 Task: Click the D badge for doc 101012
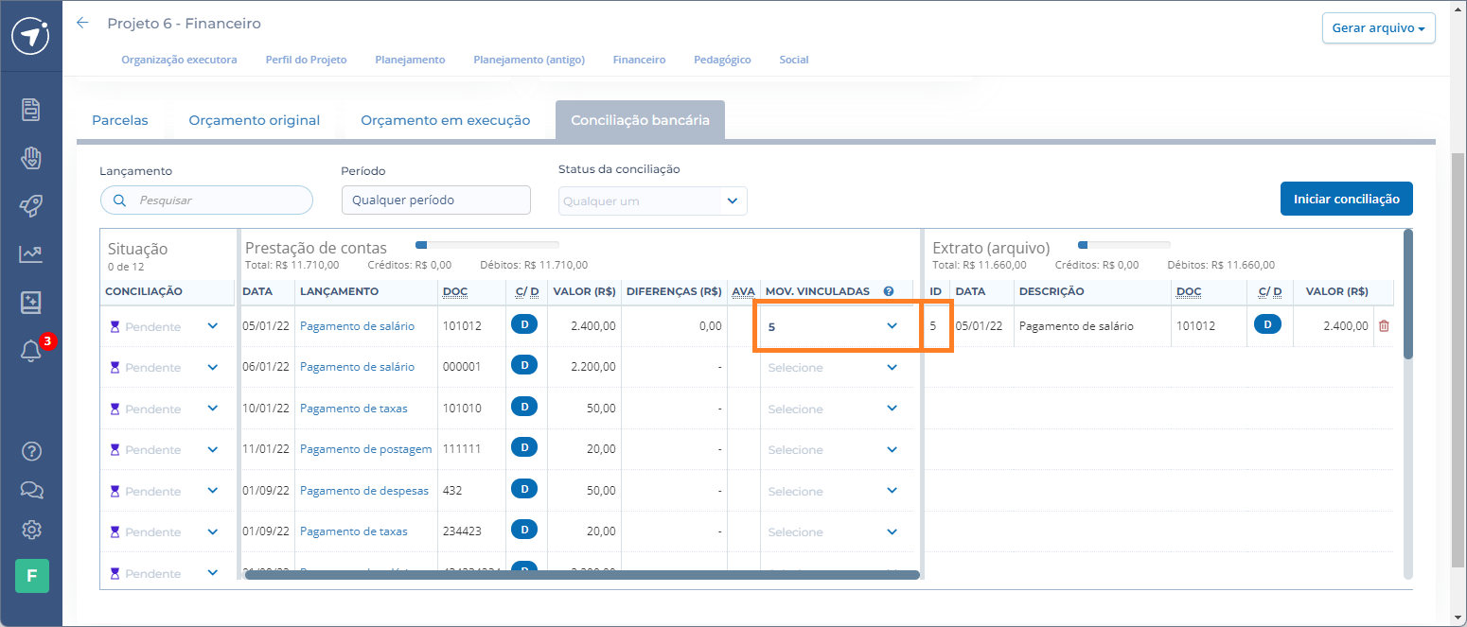(x=524, y=325)
